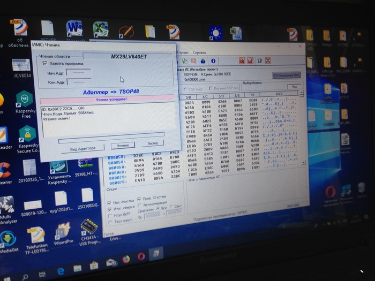Open the 'Справка' menu

[x=199, y=53]
